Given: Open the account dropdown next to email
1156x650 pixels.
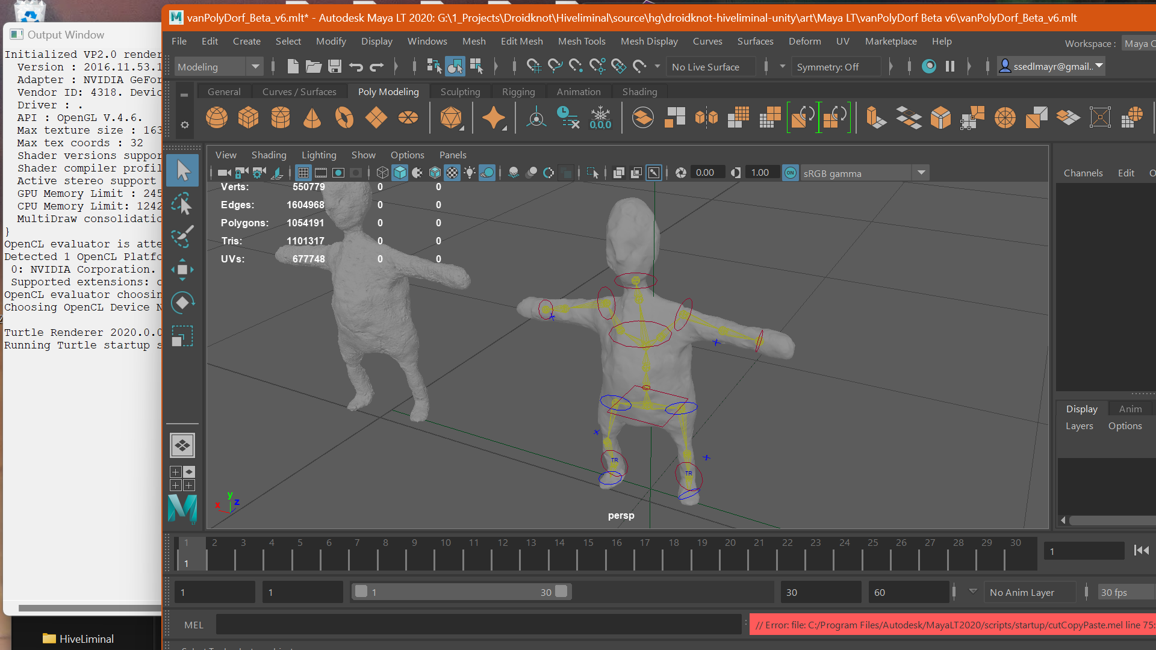Looking at the screenshot, I should 1099,66.
